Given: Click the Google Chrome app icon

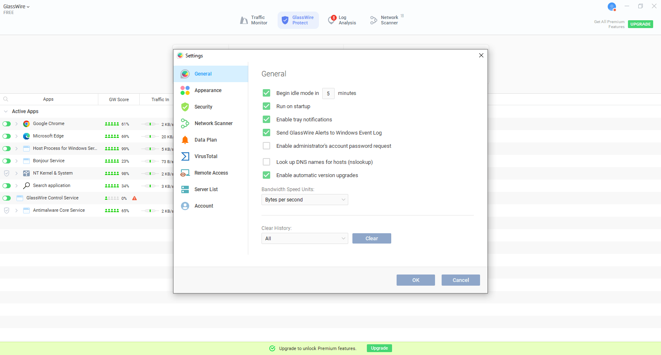Looking at the screenshot, I should pyautogui.click(x=26, y=124).
